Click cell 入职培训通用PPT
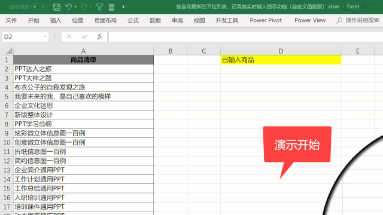Screen dimensions: 383x215 pyautogui.click(x=83, y=198)
